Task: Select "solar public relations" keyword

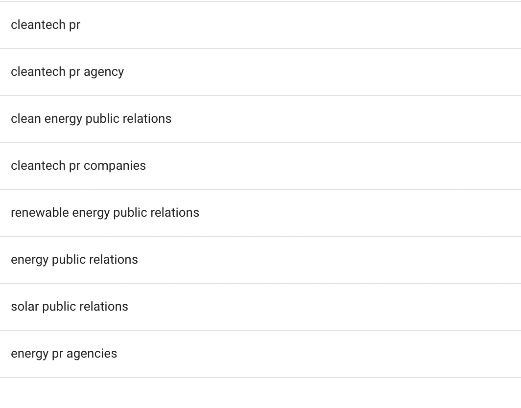Action: pos(70,307)
